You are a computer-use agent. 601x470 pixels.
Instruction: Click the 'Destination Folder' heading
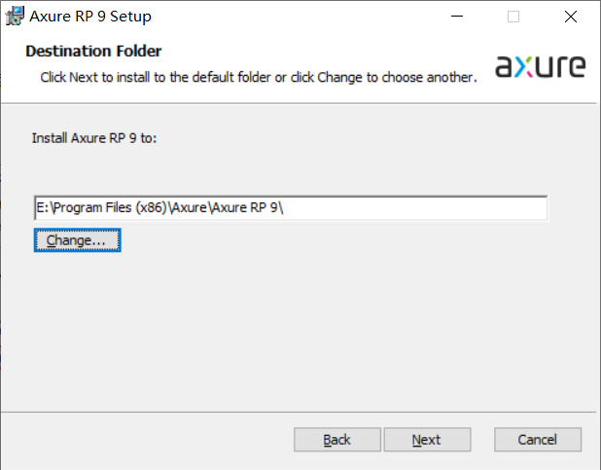(93, 51)
